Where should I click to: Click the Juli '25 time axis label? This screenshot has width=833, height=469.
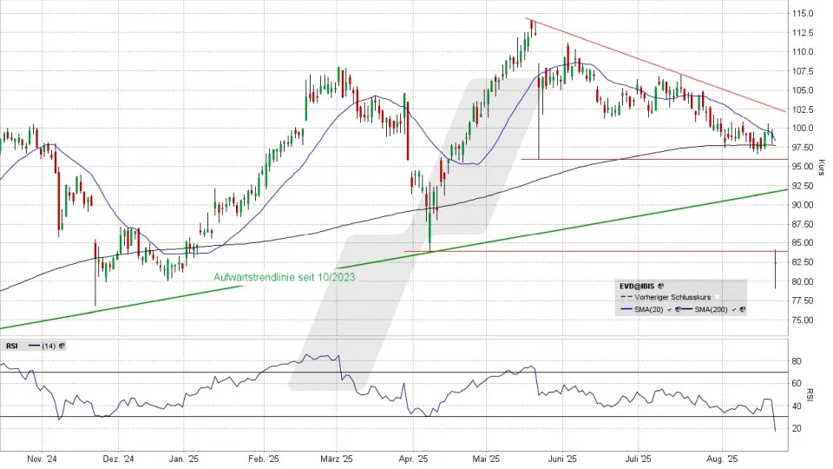pos(638,459)
